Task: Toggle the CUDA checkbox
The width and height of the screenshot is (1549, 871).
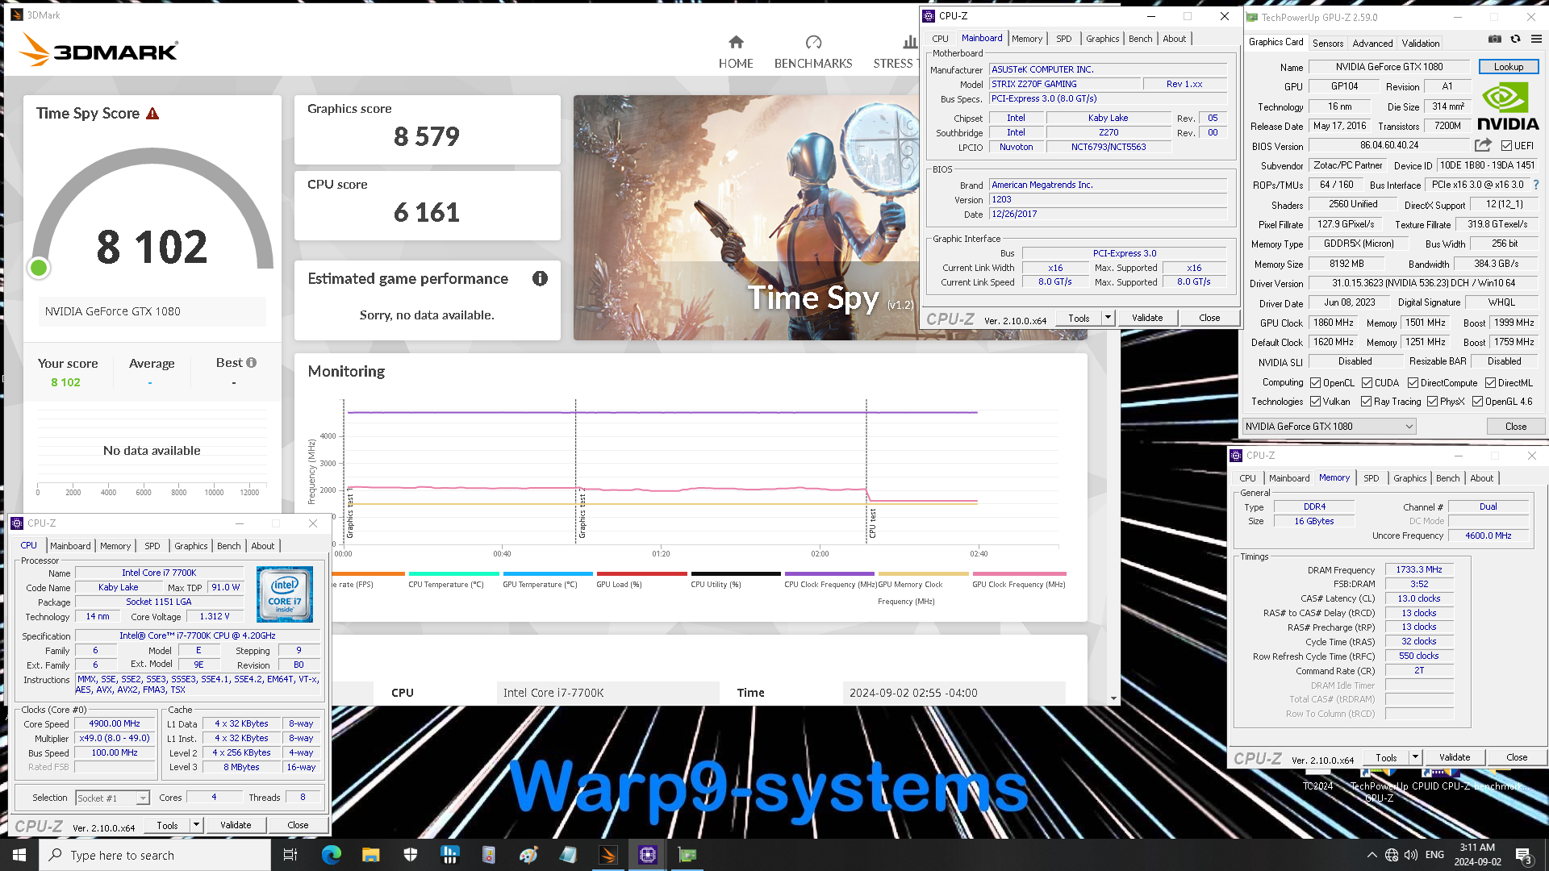Action: tap(1367, 383)
